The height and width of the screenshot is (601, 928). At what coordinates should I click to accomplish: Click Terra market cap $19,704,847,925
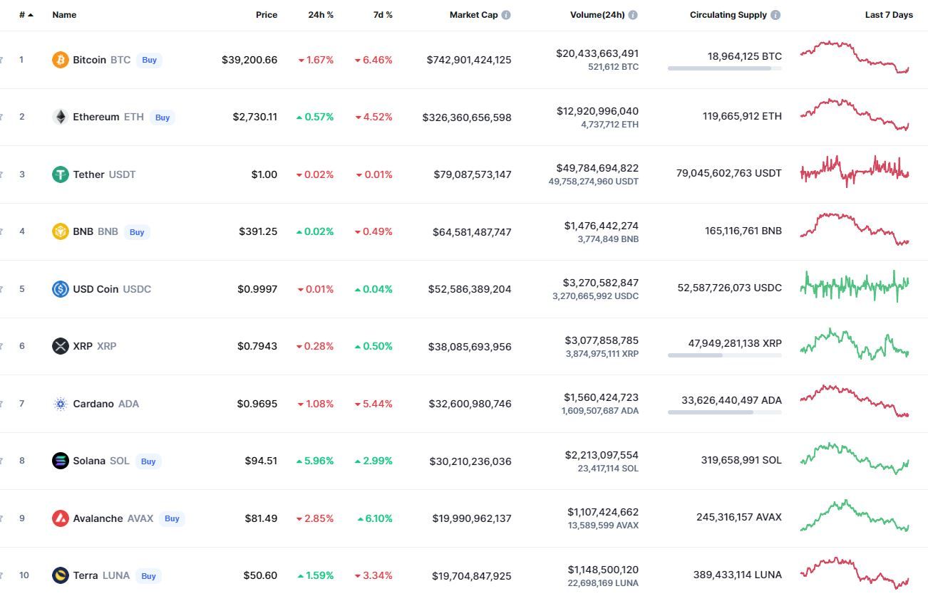(x=472, y=575)
